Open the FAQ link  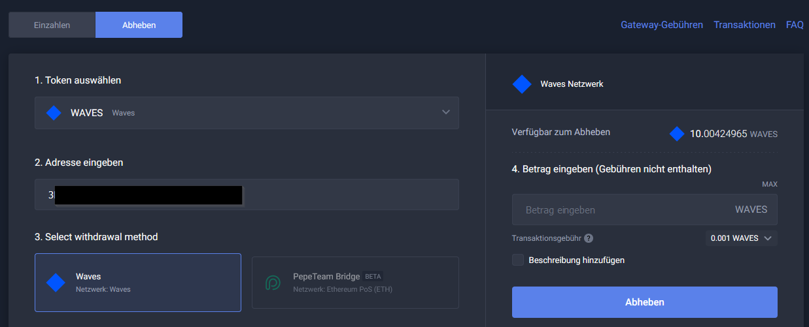click(795, 25)
